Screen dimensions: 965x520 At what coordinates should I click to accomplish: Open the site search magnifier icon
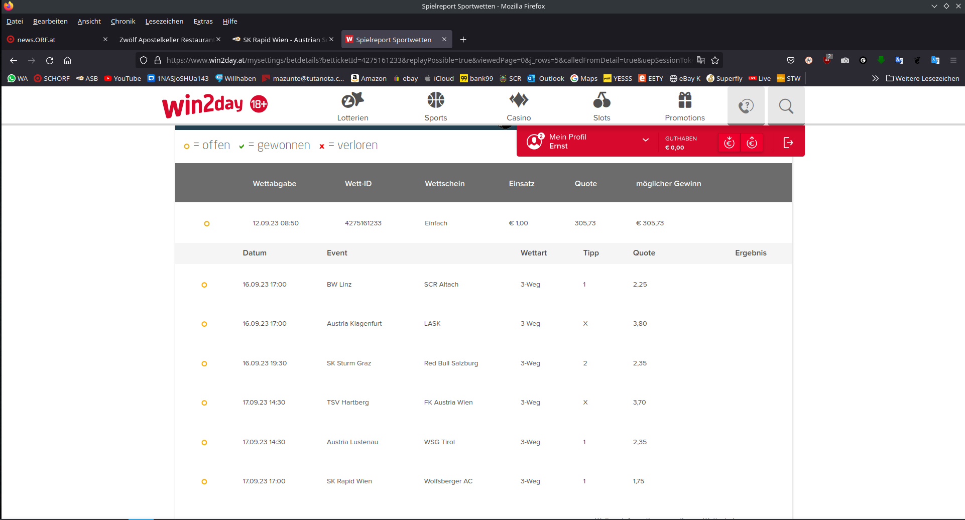786,106
